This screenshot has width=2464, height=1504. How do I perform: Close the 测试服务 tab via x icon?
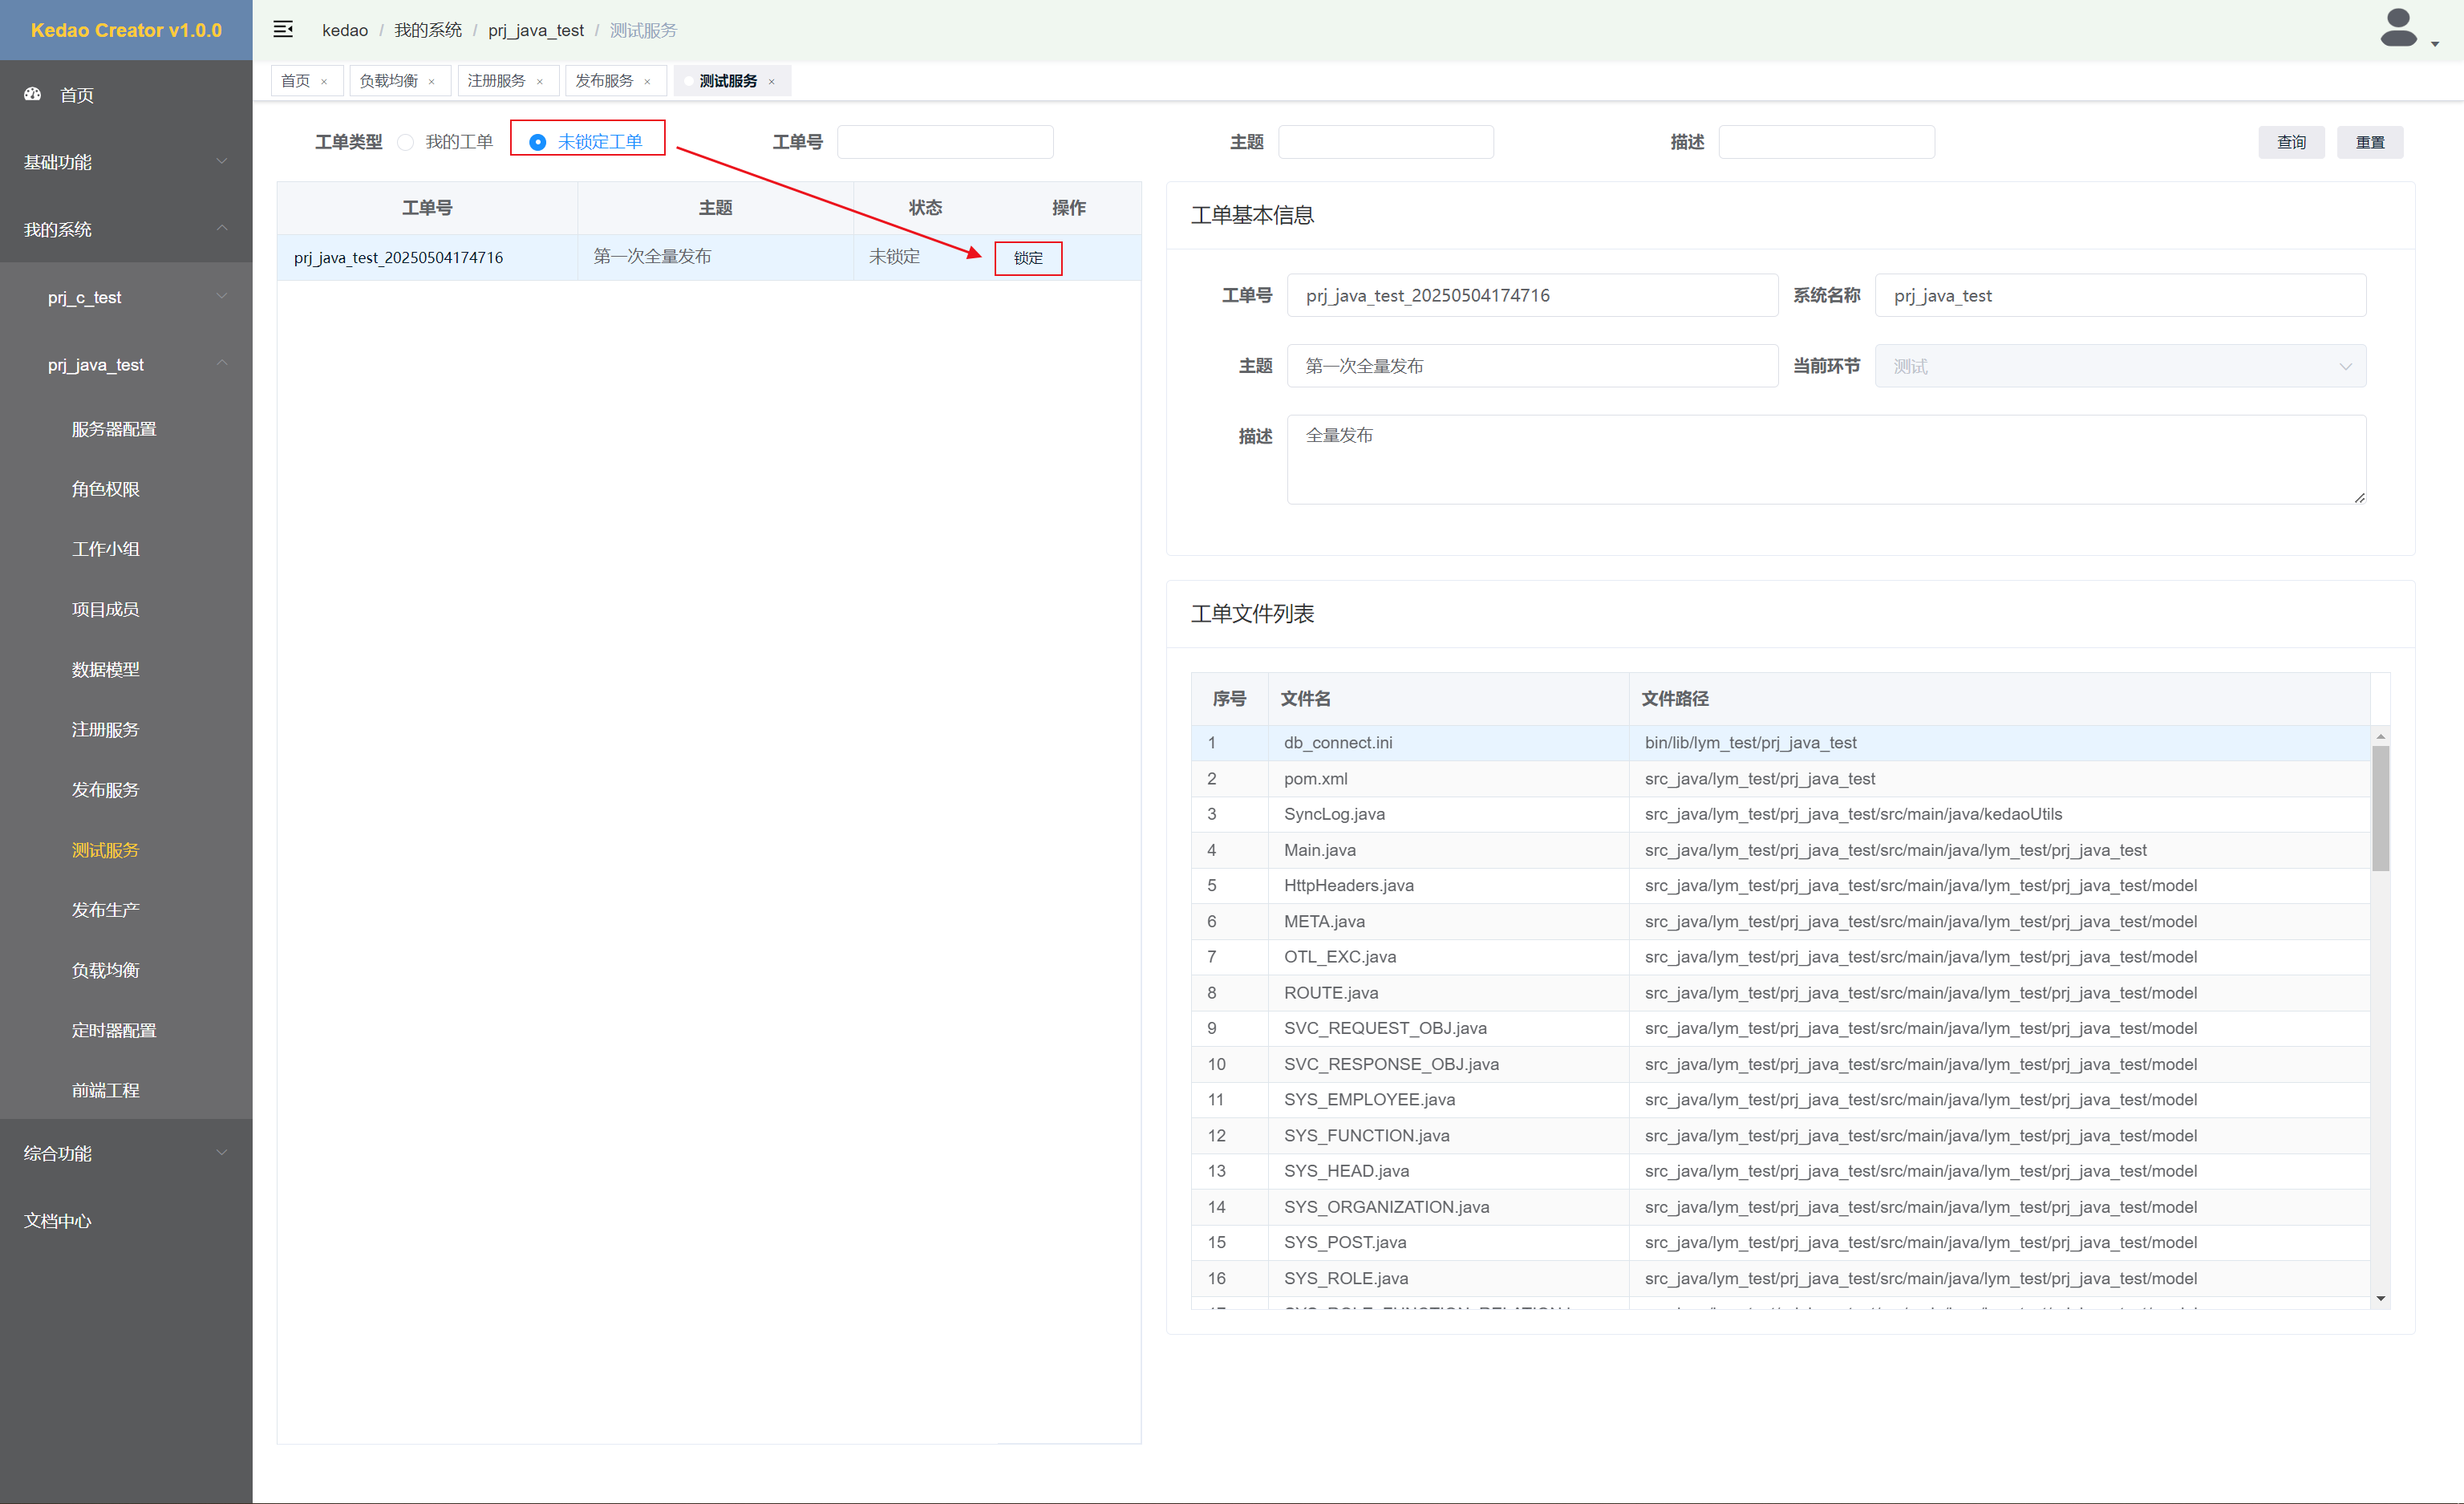click(x=772, y=82)
